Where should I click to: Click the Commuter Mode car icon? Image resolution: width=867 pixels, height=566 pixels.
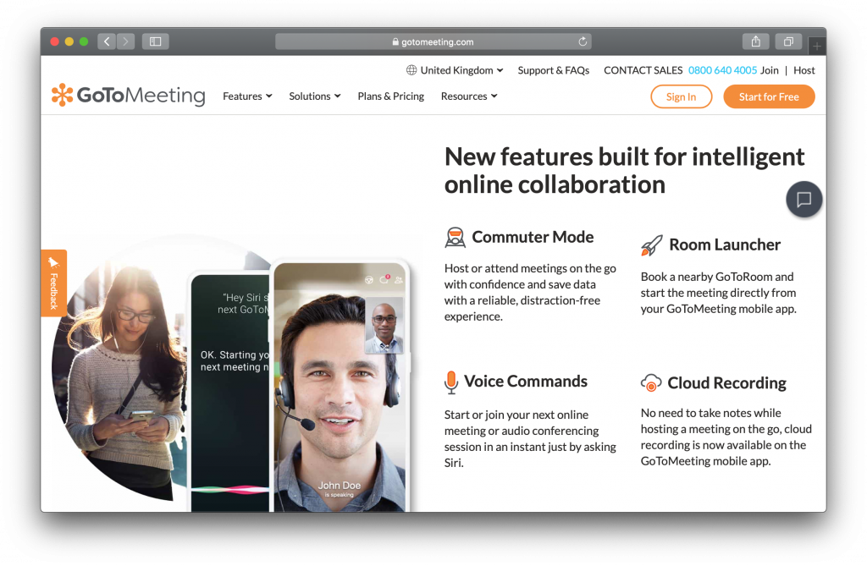click(x=455, y=237)
